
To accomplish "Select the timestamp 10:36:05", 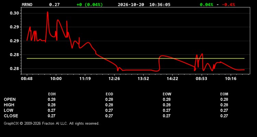I will pyautogui.click(x=160, y=4).
